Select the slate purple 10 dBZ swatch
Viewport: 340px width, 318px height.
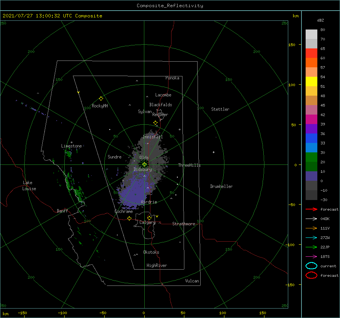(311, 176)
